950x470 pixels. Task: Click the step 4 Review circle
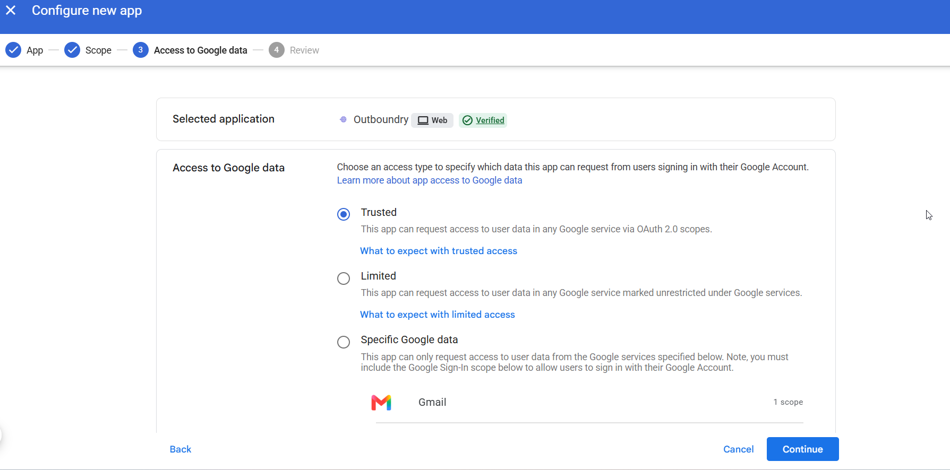pyautogui.click(x=276, y=50)
